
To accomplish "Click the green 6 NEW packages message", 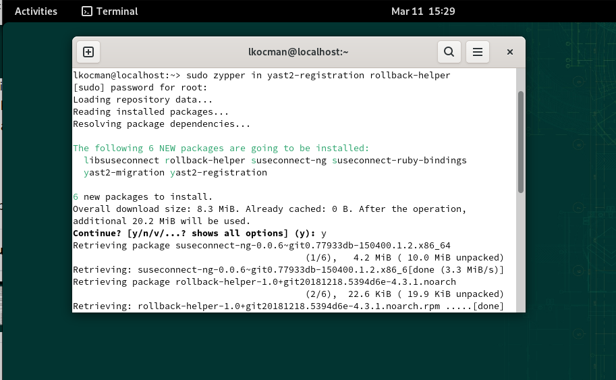I will 221,148.
